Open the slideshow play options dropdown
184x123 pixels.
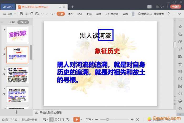click(81, 120)
